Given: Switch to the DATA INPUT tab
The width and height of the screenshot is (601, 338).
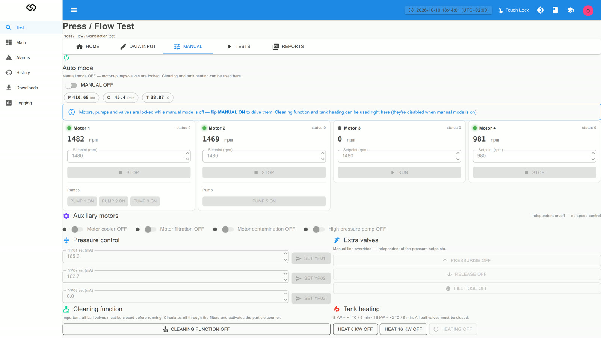Looking at the screenshot, I should 138,47.
